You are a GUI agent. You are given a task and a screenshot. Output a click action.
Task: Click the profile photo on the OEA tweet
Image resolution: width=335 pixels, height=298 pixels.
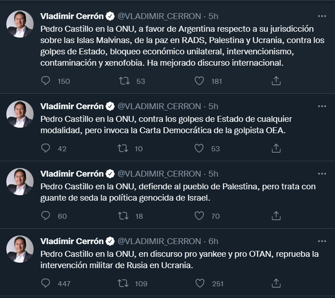point(20,114)
